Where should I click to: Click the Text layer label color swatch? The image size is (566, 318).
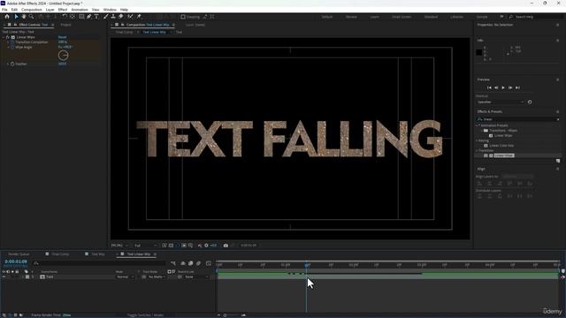click(27, 276)
